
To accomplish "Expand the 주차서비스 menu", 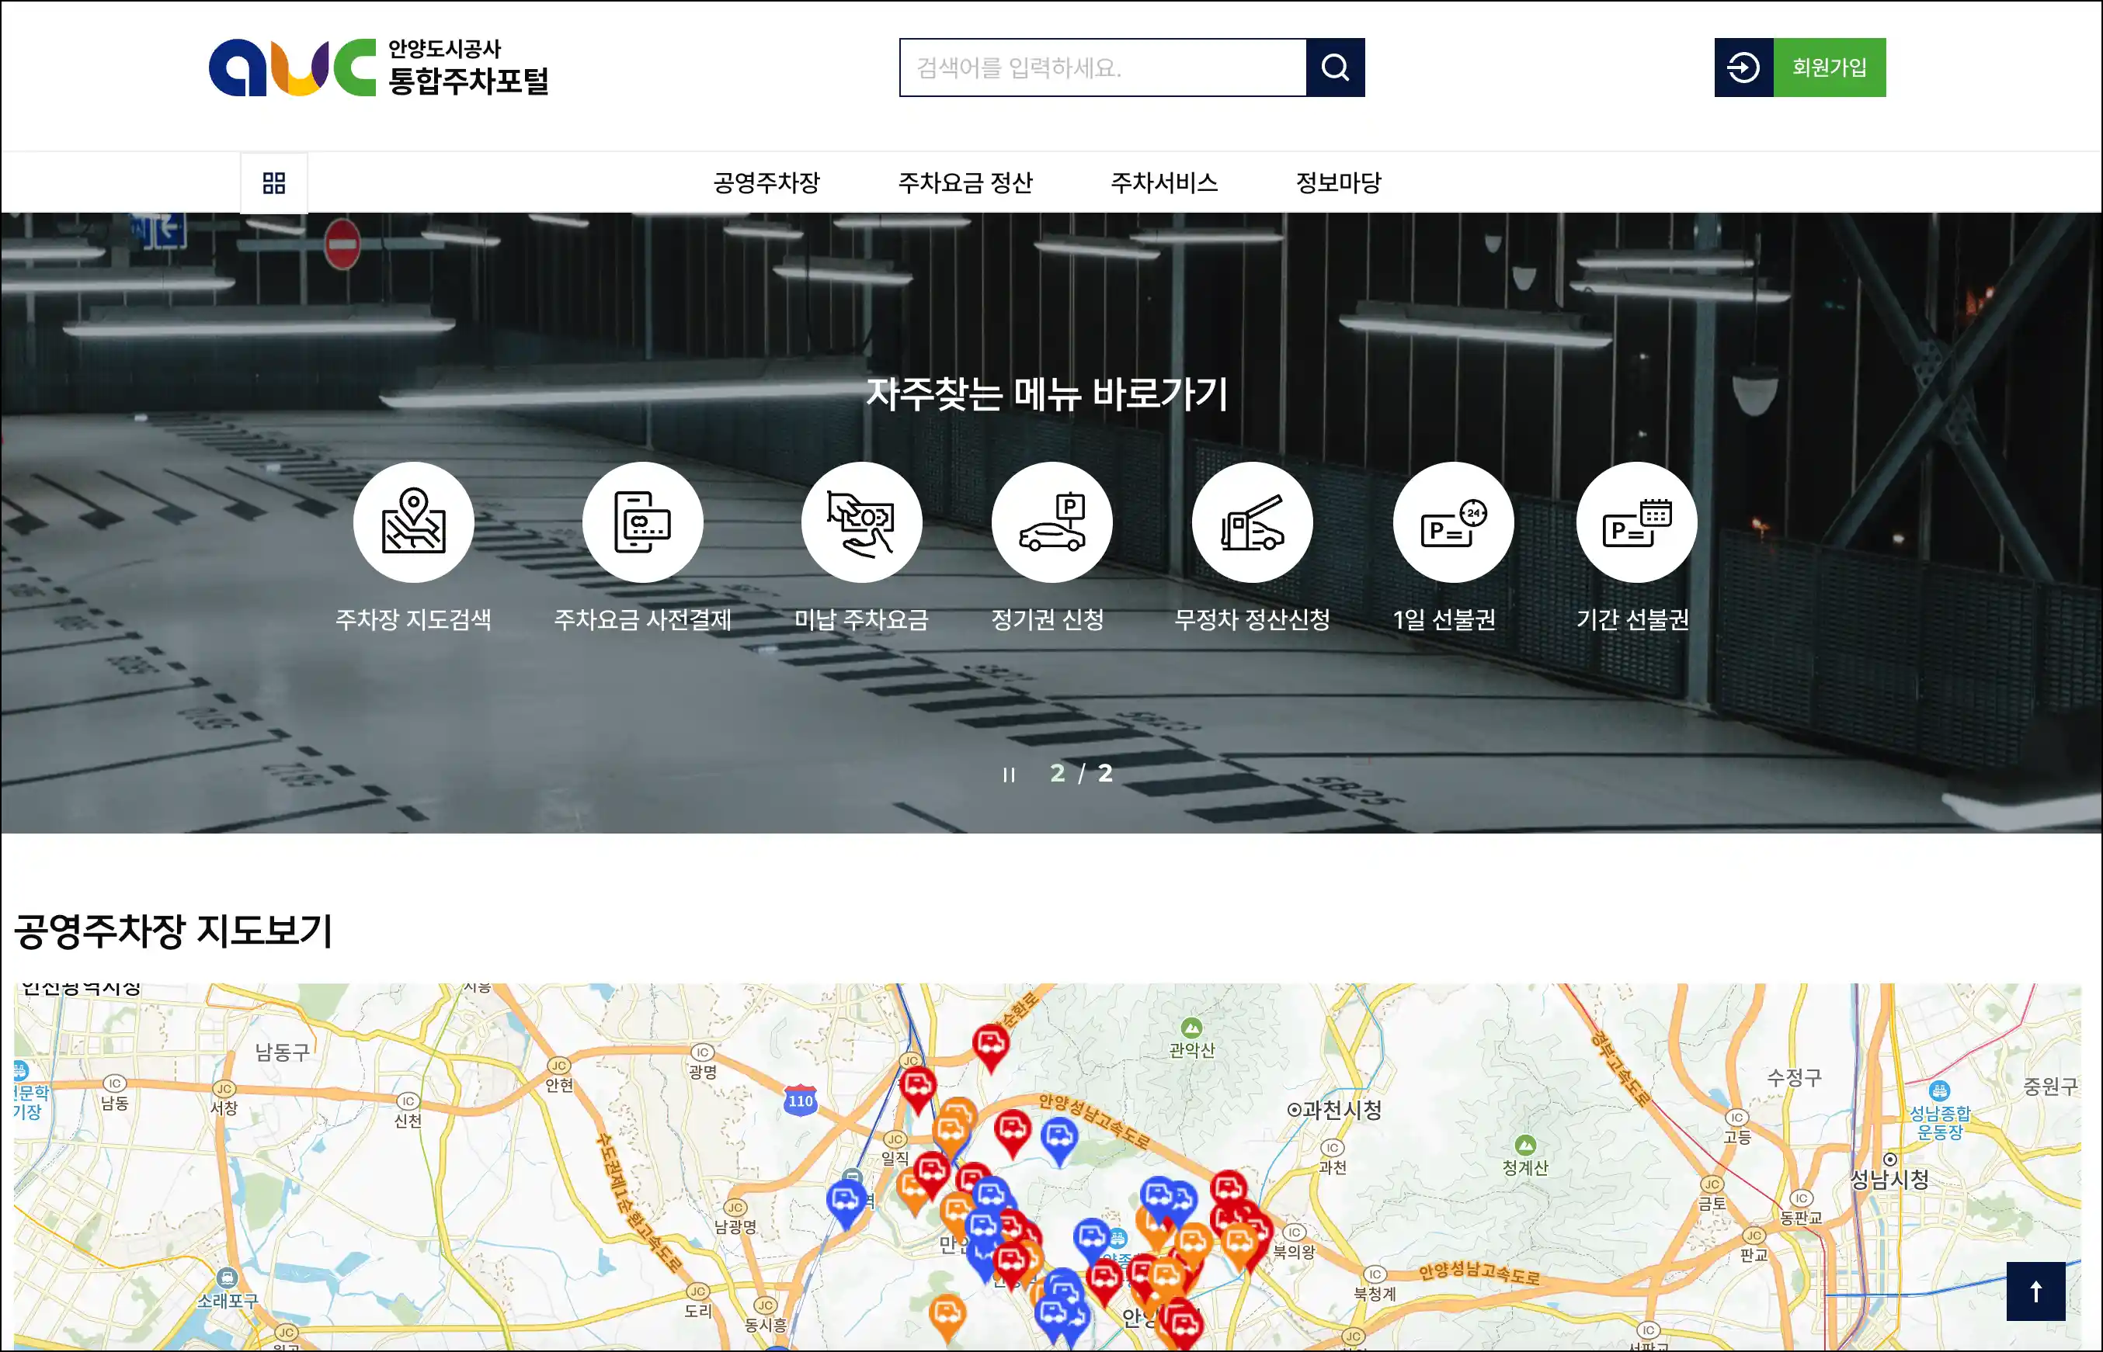I will [1164, 182].
